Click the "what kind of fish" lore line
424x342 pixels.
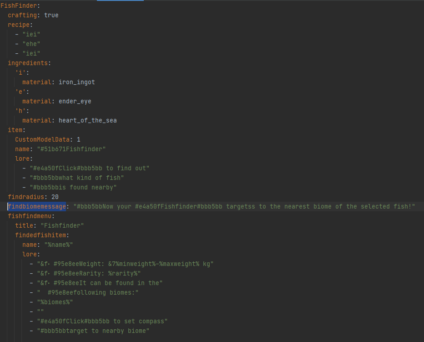pos(76,178)
